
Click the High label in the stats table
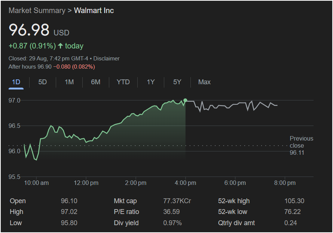coord(16,212)
